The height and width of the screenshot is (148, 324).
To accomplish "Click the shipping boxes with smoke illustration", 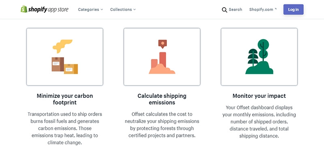I will coord(65,57).
